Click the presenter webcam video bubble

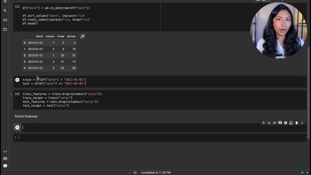(x=278, y=30)
